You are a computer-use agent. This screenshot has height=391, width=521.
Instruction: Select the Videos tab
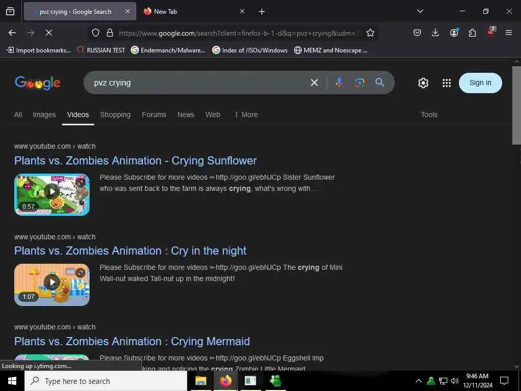click(78, 115)
